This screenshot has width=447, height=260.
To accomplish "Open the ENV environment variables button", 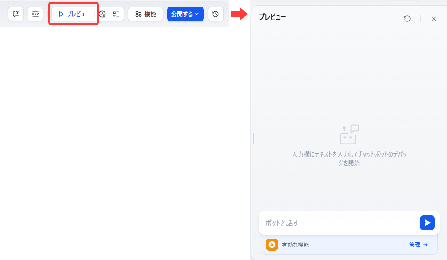I will point(35,14).
